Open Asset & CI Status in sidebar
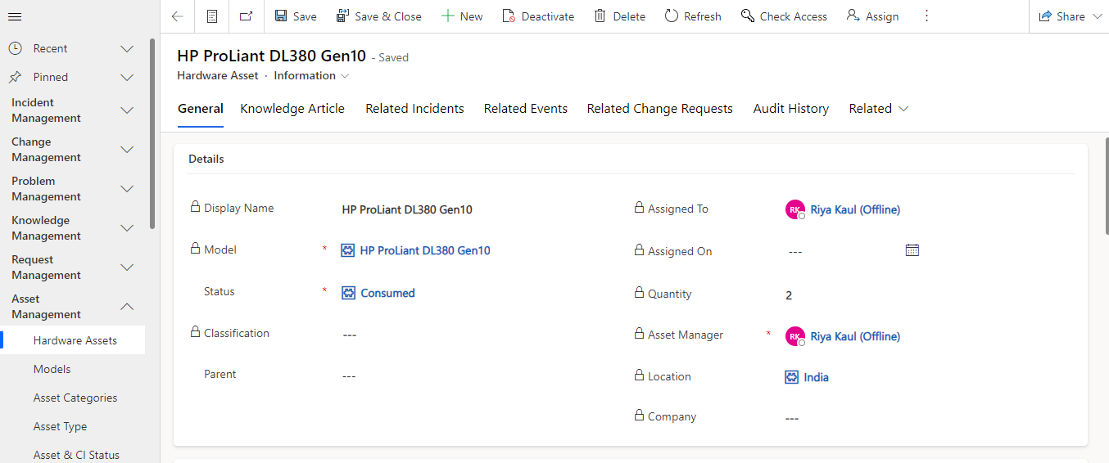This screenshot has height=463, width=1109. (76, 455)
